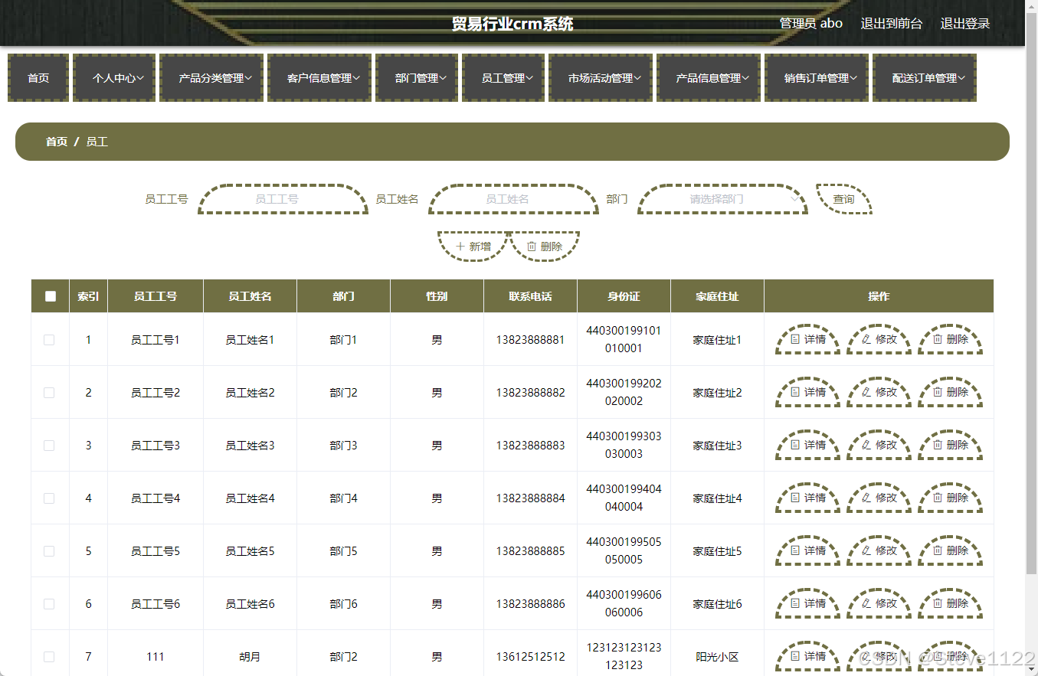Click the 退出登录 link
1038x676 pixels.
click(x=964, y=23)
